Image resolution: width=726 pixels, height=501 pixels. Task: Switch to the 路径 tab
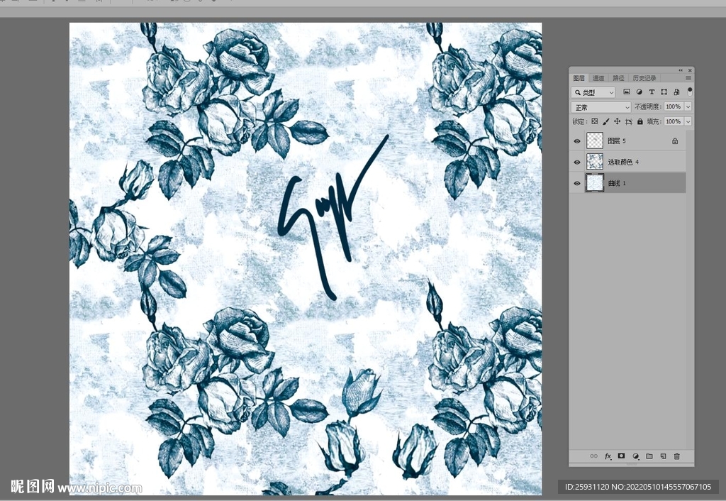618,78
